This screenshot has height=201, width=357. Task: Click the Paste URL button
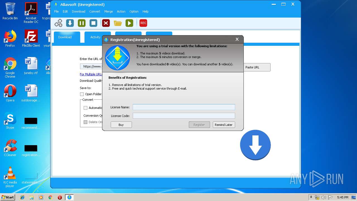(x=257, y=67)
